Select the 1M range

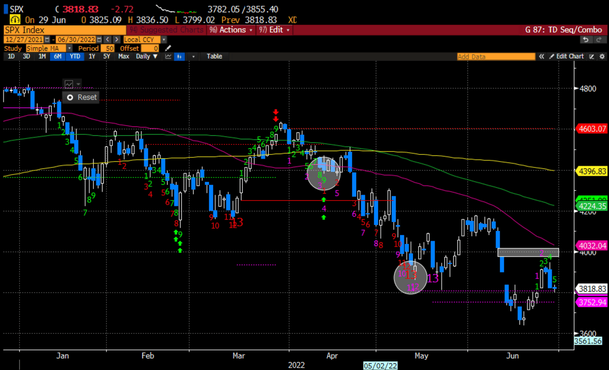click(42, 56)
